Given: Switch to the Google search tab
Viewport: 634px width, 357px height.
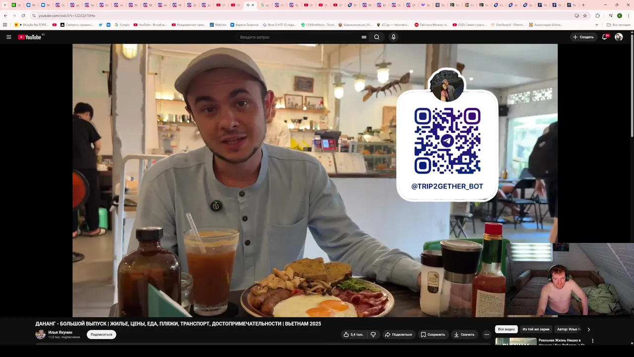Looking at the screenshot, I should (x=265, y=5).
